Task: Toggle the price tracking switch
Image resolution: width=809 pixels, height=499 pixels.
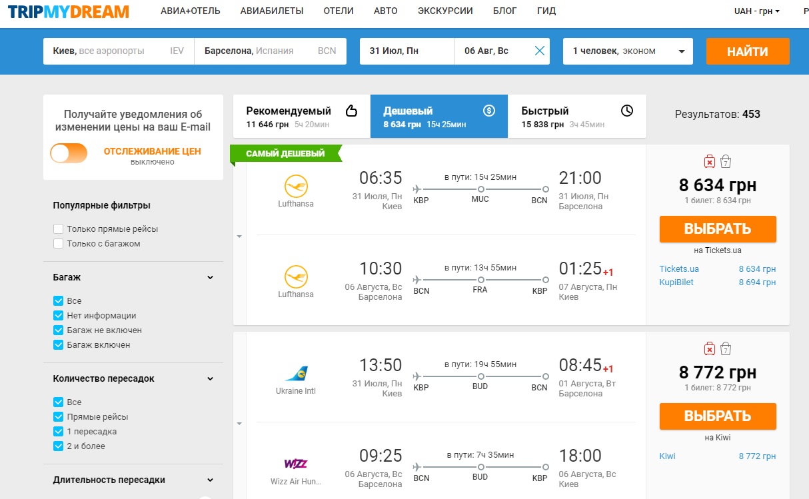Action: point(69,153)
